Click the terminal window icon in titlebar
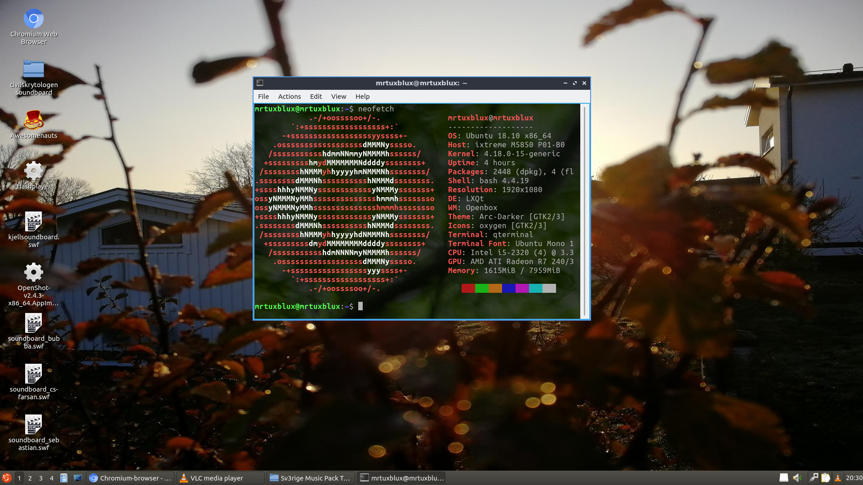Viewport: 863px width, 485px height. pos(260,83)
